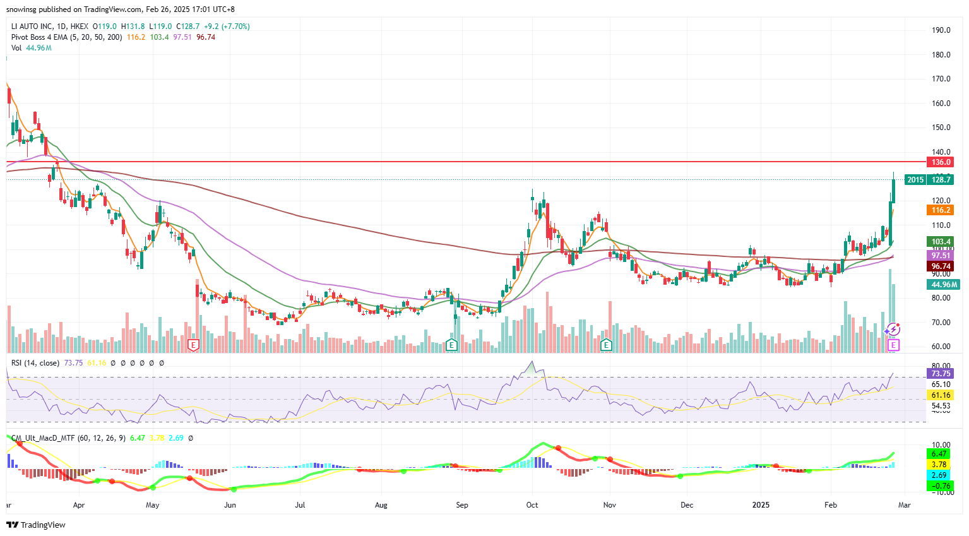The height and width of the screenshot is (536, 969).
Task: Click the orange 116.2 EMA axis label
Action: click(x=941, y=210)
